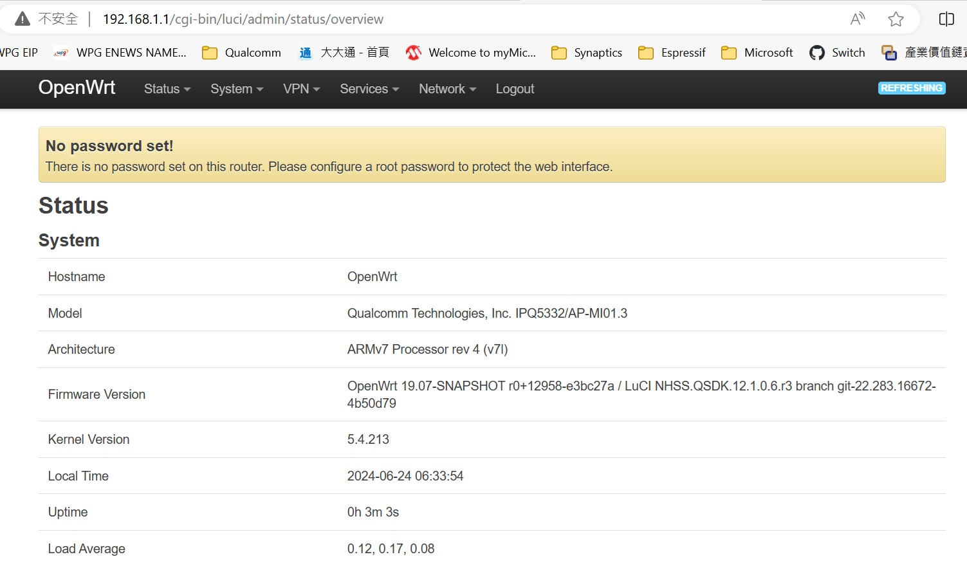Expand the Services dropdown menu
967x586 pixels.
[x=369, y=89]
